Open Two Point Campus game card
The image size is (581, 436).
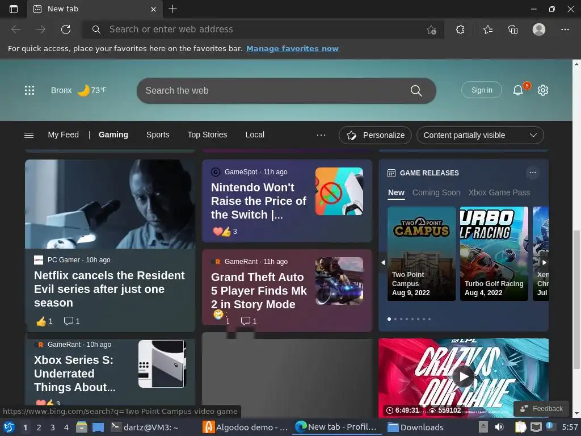[x=422, y=254]
